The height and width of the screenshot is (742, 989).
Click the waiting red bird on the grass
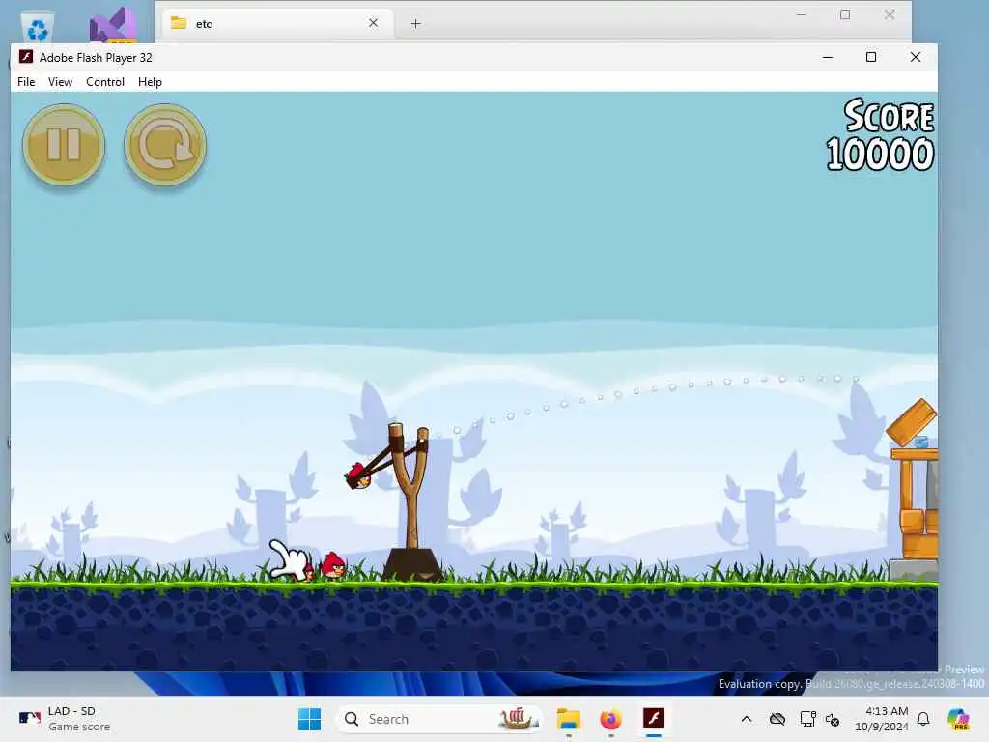tap(333, 566)
